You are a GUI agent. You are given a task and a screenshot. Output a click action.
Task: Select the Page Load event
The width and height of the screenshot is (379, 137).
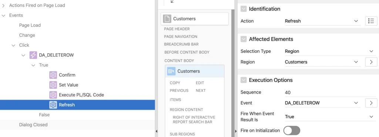(30, 25)
